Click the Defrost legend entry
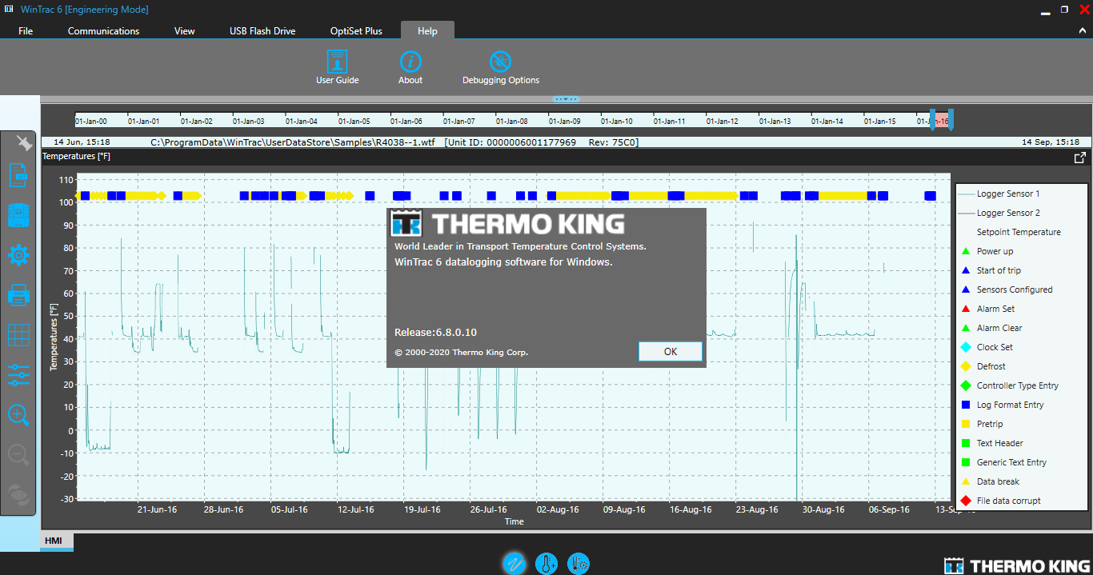 [x=991, y=366]
